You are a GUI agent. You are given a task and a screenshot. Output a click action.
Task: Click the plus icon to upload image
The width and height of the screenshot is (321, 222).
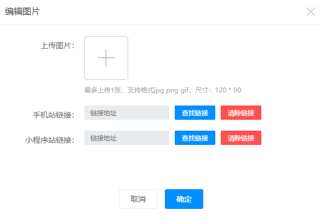(106, 58)
